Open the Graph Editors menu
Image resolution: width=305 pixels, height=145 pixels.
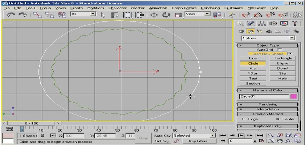click(184, 8)
